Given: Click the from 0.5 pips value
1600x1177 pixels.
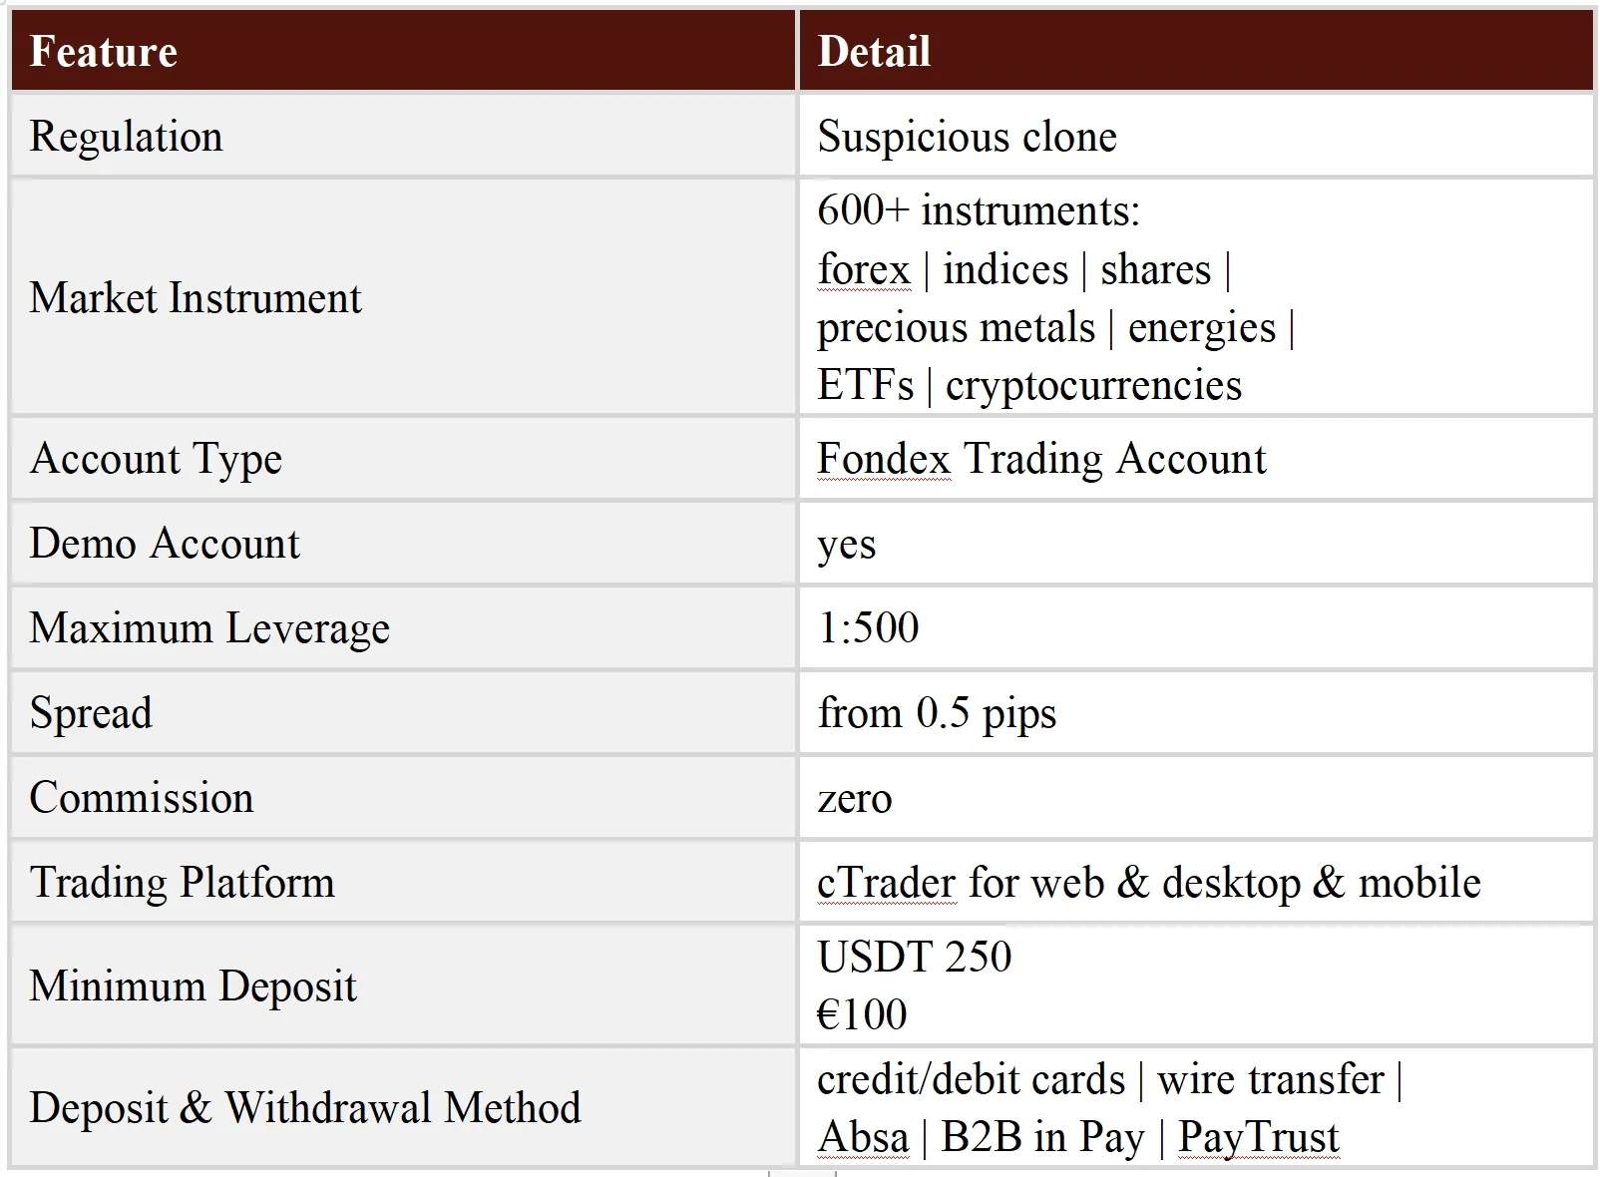Looking at the screenshot, I should tap(937, 713).
